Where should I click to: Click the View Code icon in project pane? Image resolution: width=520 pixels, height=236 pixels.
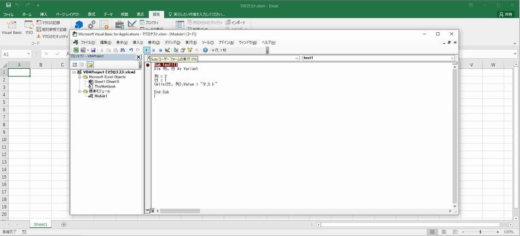pos(74,65)
